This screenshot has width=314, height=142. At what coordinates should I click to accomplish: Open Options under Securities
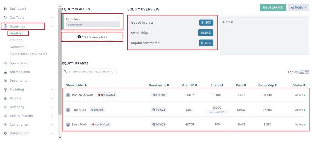(x=16, y=40)
